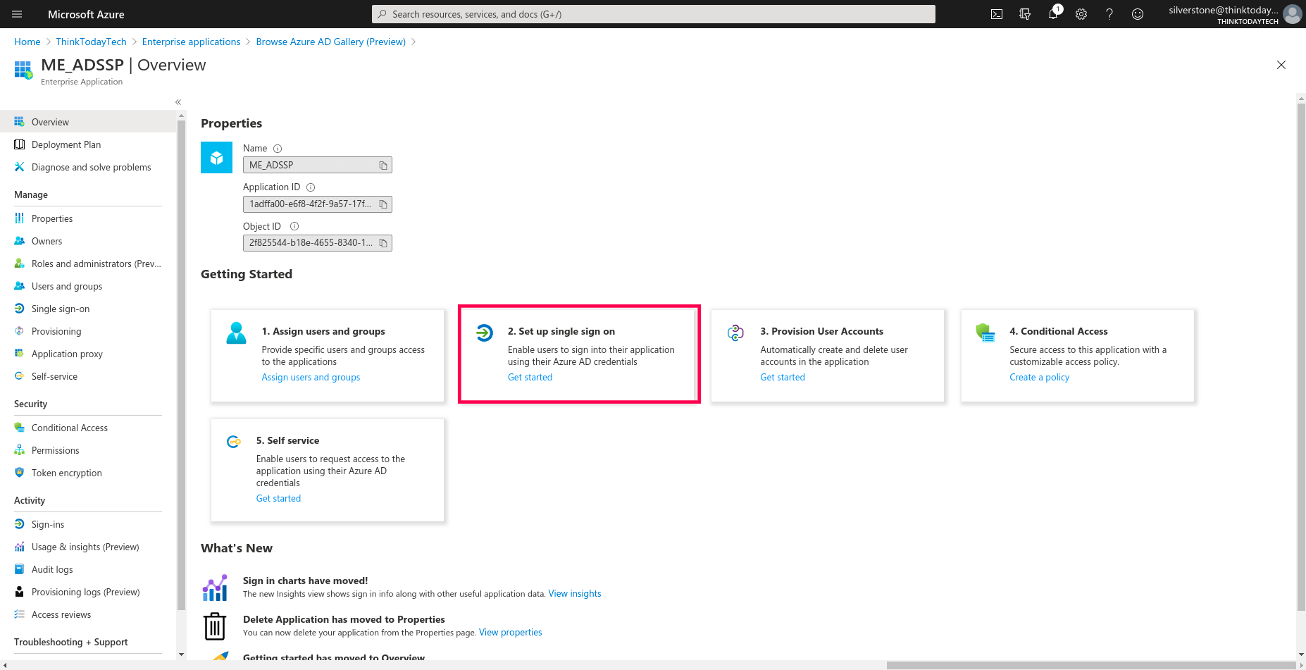Open the Directory and subscription filter icon
The height and width of the screenshot is (670, 1306).
click(x=1025, y=14)
